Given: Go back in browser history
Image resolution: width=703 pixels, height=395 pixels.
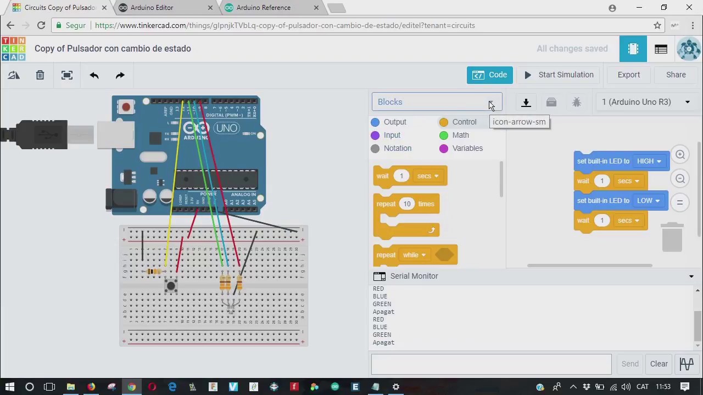Looking at the screenshot, I should (10, 25).
